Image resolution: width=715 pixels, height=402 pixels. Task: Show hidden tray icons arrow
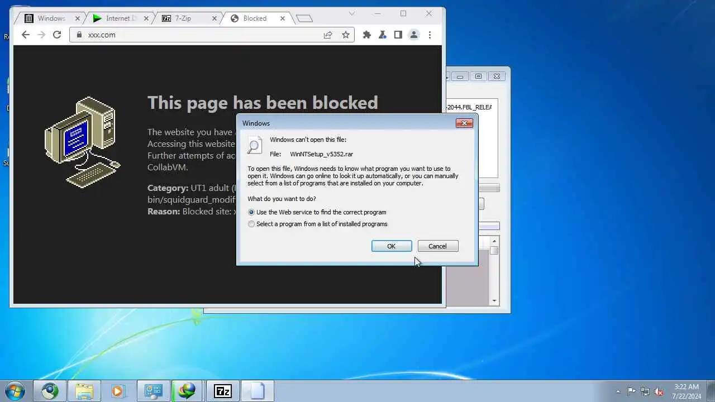[618, 391]
